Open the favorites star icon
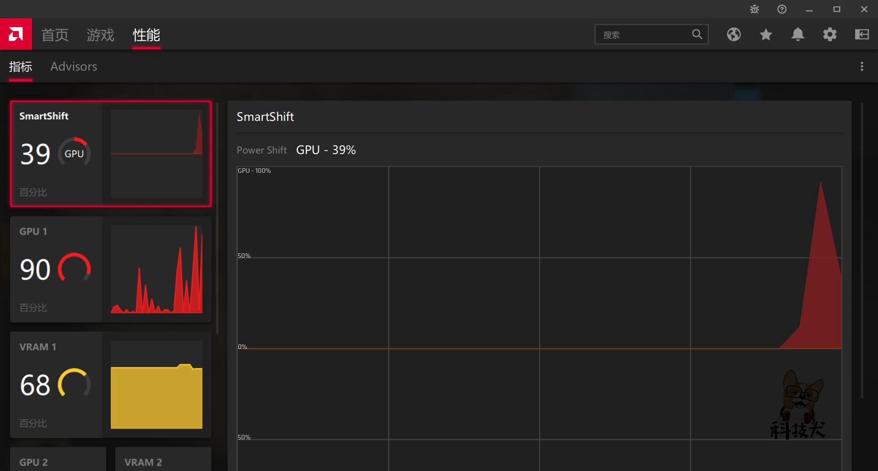Screen dimensions: 878x471 (x=766, y=34)
